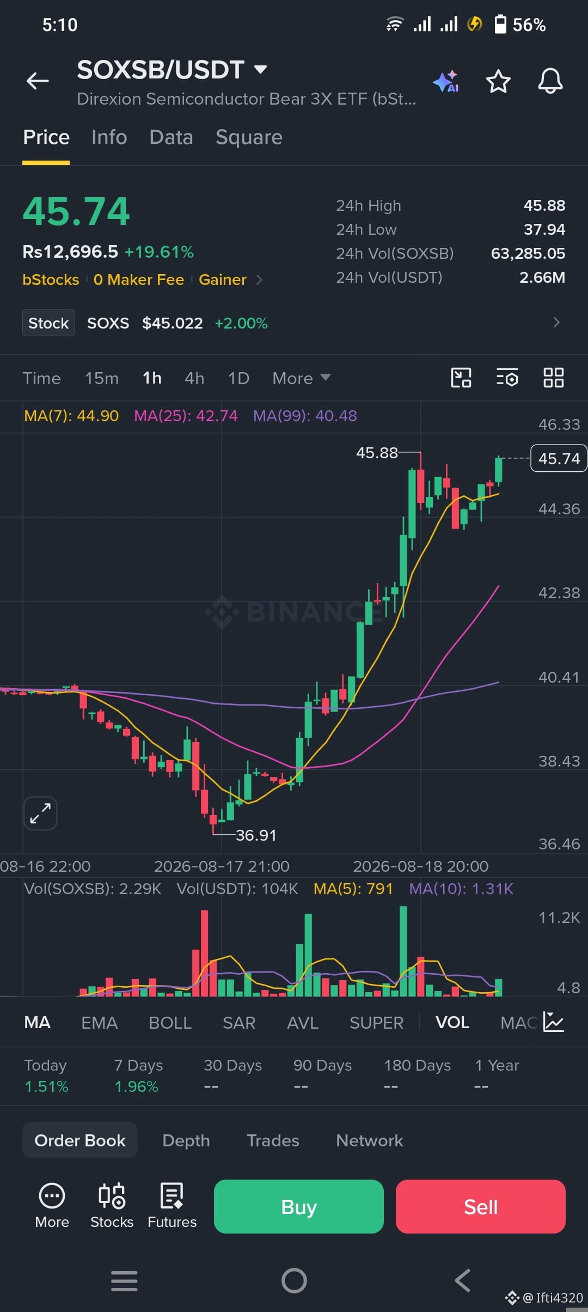Tap the Today 1.51% performance value
The width and height of the screenshot is (588, 1312).
pyautogui.click(x=47, y=1087)
